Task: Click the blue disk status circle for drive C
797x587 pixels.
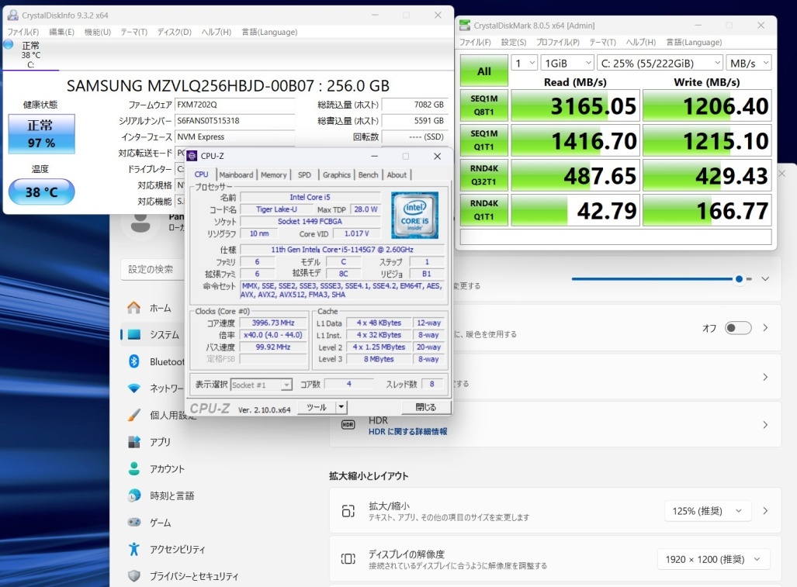Action: click(x=8, y=44)
